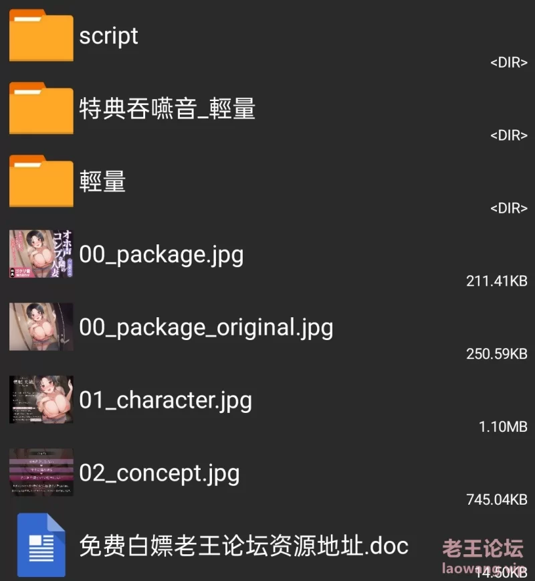Open the 特典吞嚥音_輕量 folder icon

click(x=41, y=108)
